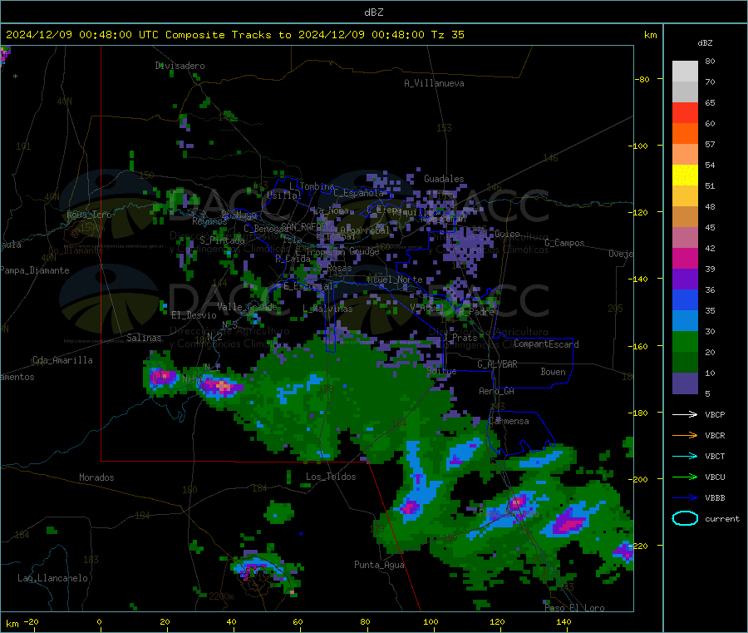748x633 pixels.
Task: Click the cyan VBCT arrow in legend
Action: [685, 456]
